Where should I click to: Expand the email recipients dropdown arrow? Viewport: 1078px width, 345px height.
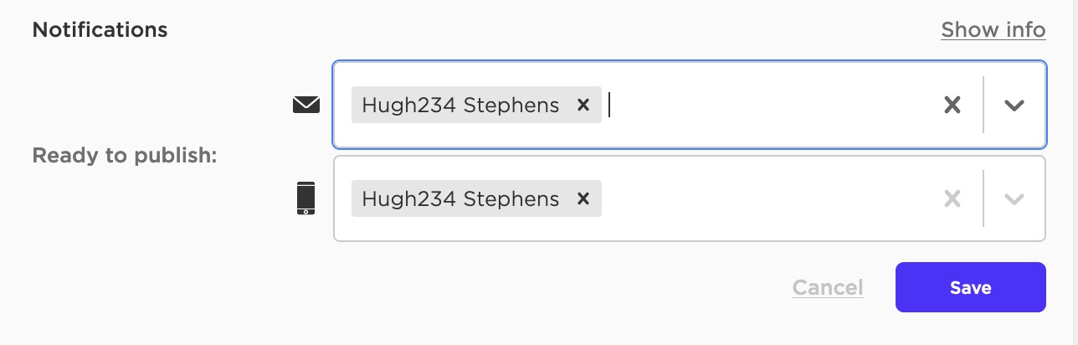coord(1014,105)
